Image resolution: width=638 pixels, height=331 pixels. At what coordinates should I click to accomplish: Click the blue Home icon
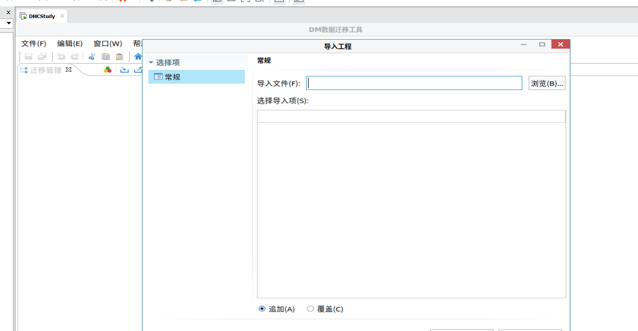click(x=138, y=57)
